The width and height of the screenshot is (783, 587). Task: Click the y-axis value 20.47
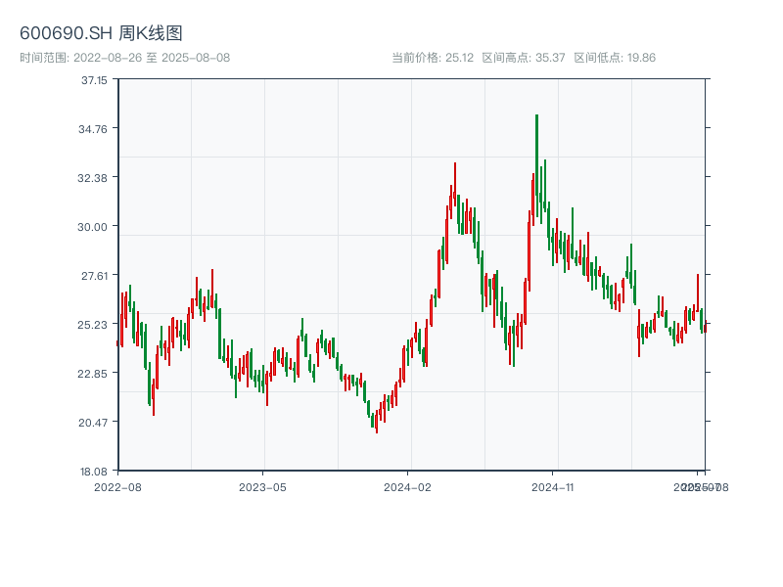coord(93,423)
